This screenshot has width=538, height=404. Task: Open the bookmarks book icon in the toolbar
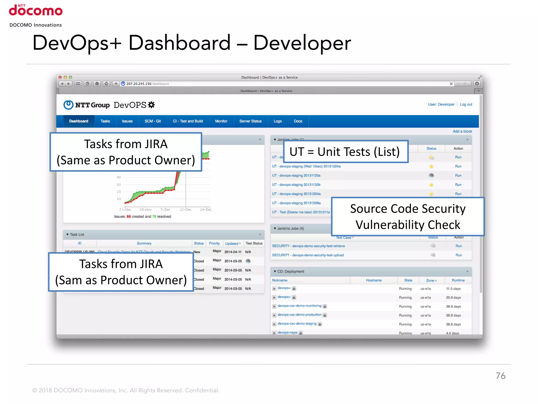tap(78, 84)
